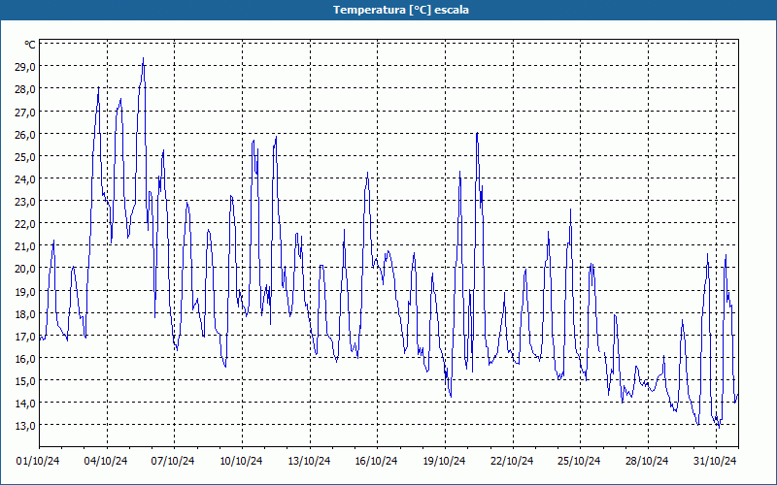This screenshot has width=777, height=485.
Task: Select the 19,0 y-axis label
Action: tap(25, 291)
